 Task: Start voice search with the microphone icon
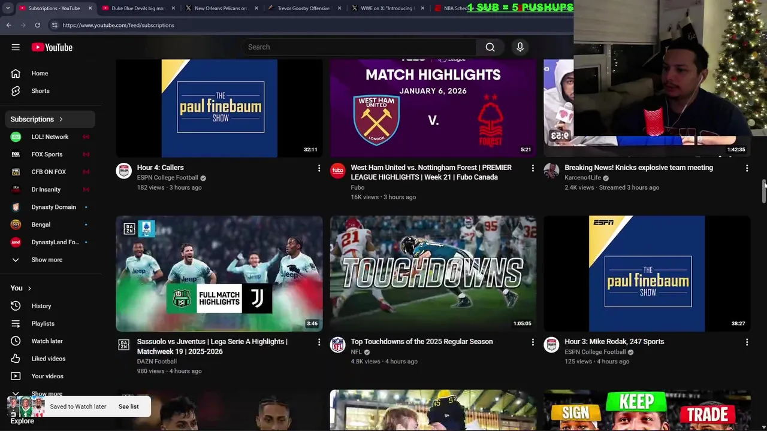click(520, 47)
